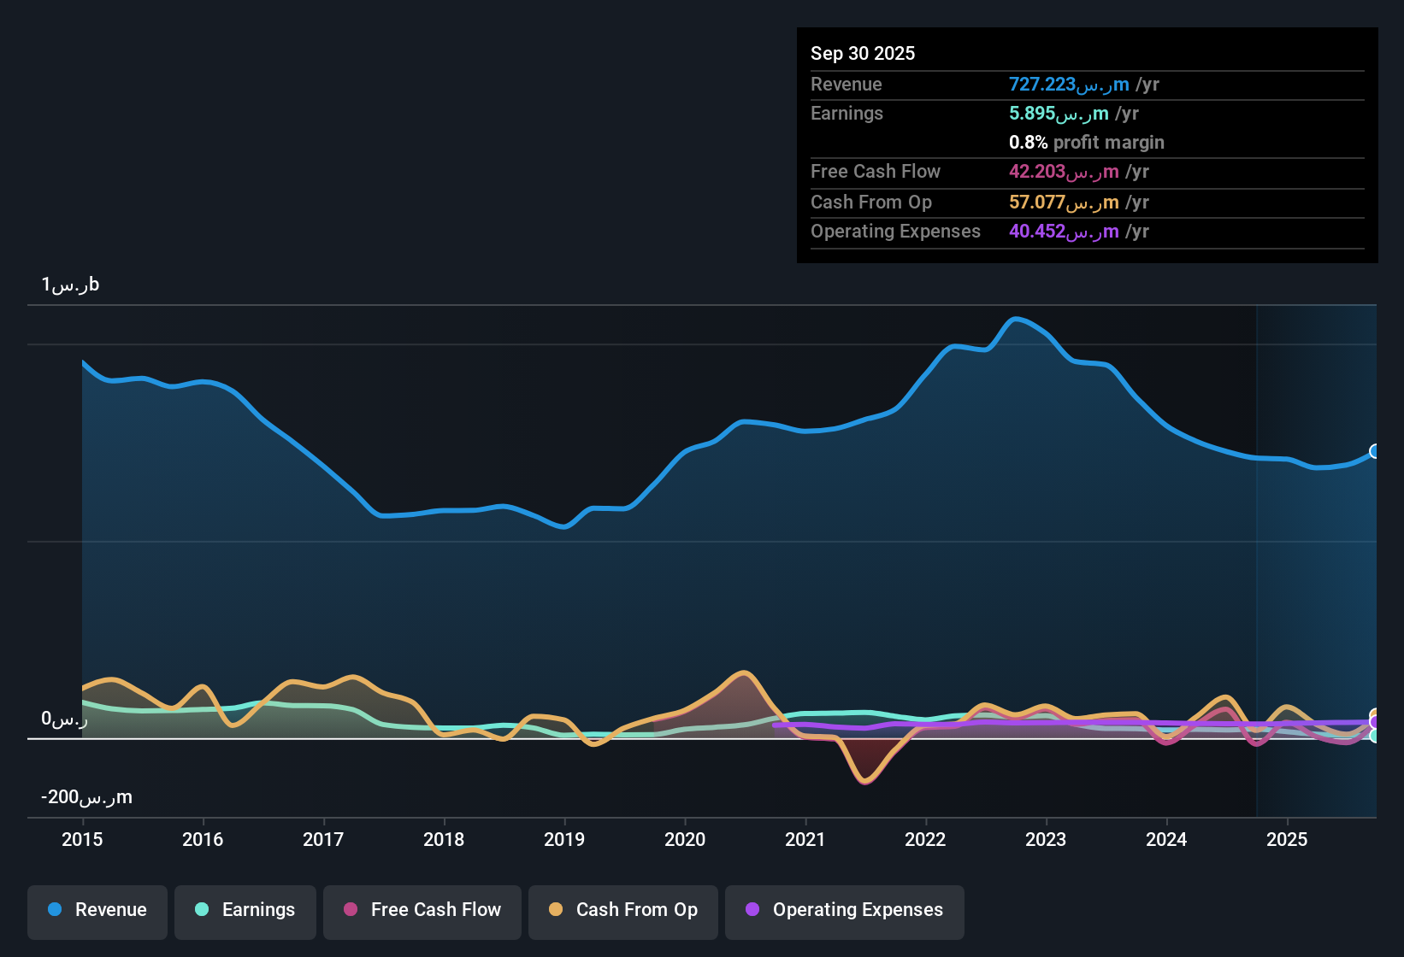Click the Operating Expenses endpoint marker
Screen dimensions: 1404x957
tap(1375, 722)
